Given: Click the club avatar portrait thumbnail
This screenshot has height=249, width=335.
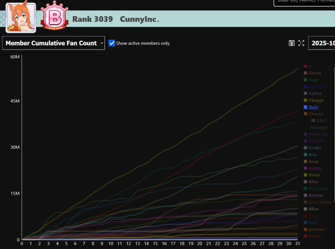Looking at the screenshot, I should click(21, 18).
